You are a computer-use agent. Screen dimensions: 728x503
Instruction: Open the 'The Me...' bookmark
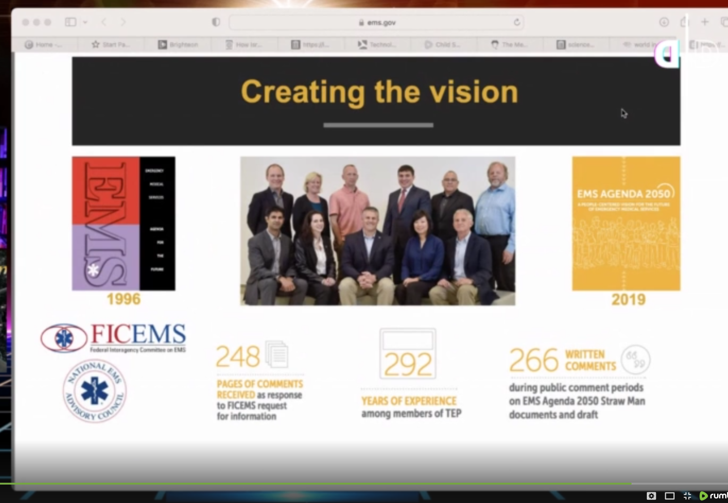(509, 44)
